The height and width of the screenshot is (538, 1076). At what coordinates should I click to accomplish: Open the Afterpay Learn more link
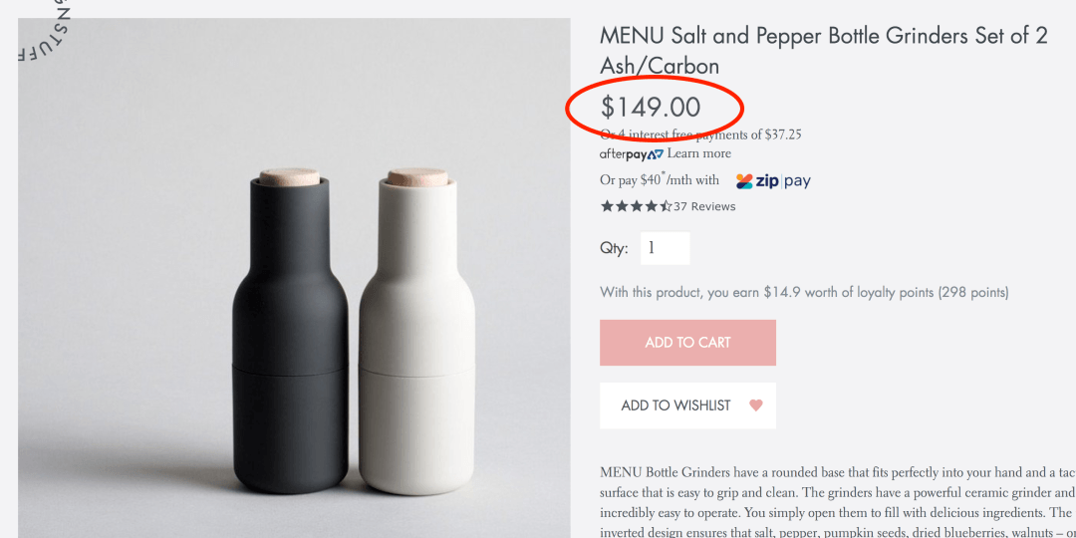click(698, 153)
